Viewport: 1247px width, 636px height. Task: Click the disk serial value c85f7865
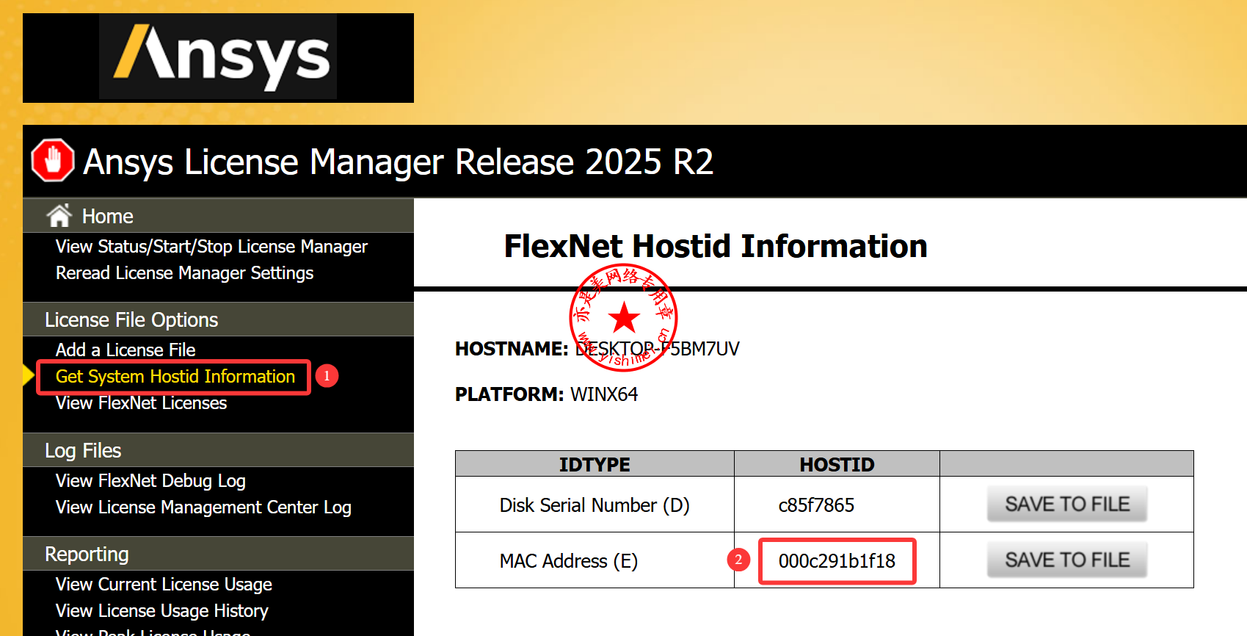point(816,505)
